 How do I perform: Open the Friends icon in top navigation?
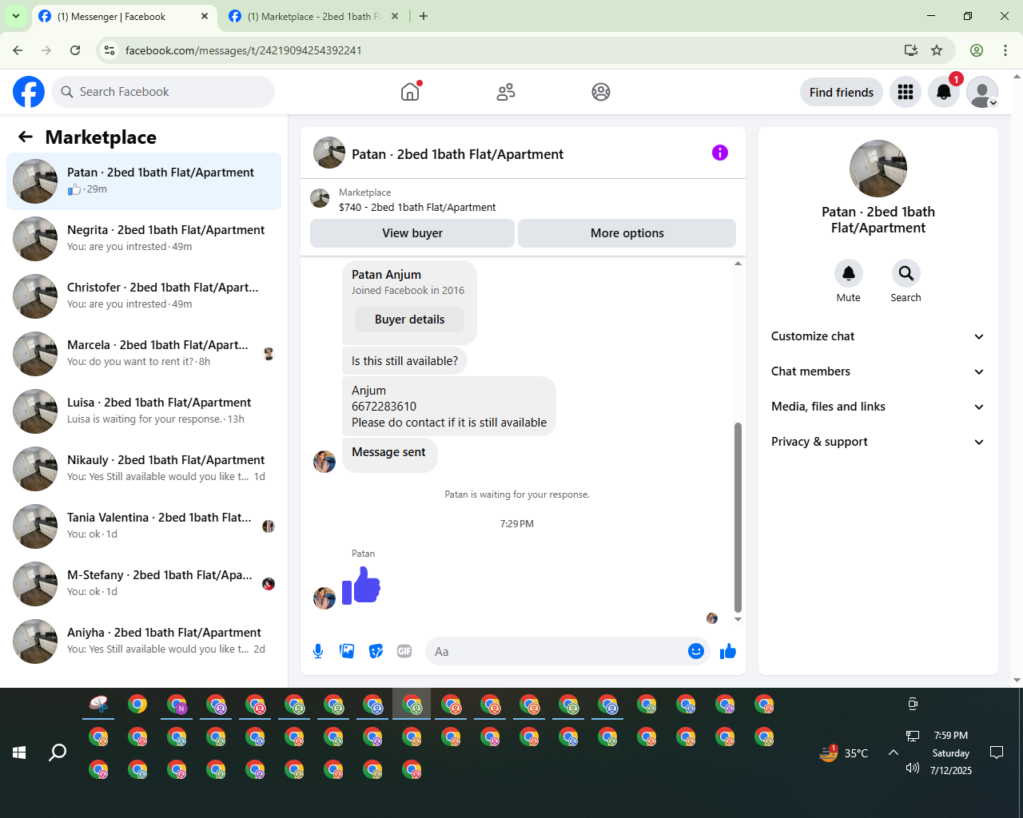[x=506, y=92]
